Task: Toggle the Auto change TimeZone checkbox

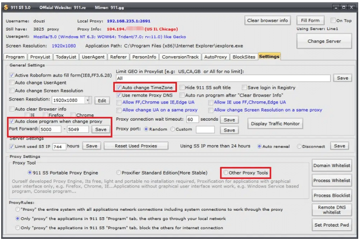Action: coord(119,87)
